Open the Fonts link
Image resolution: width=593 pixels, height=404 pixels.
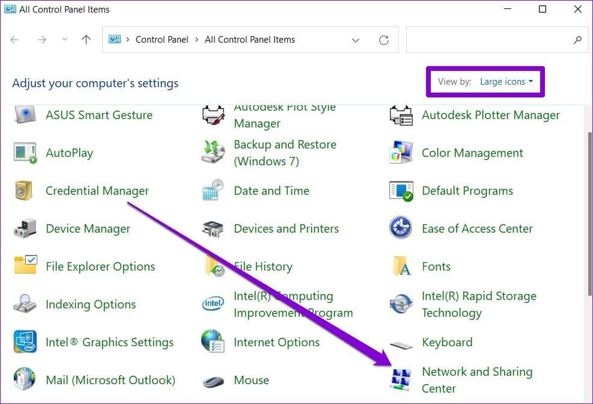click(x=436, y=266)
